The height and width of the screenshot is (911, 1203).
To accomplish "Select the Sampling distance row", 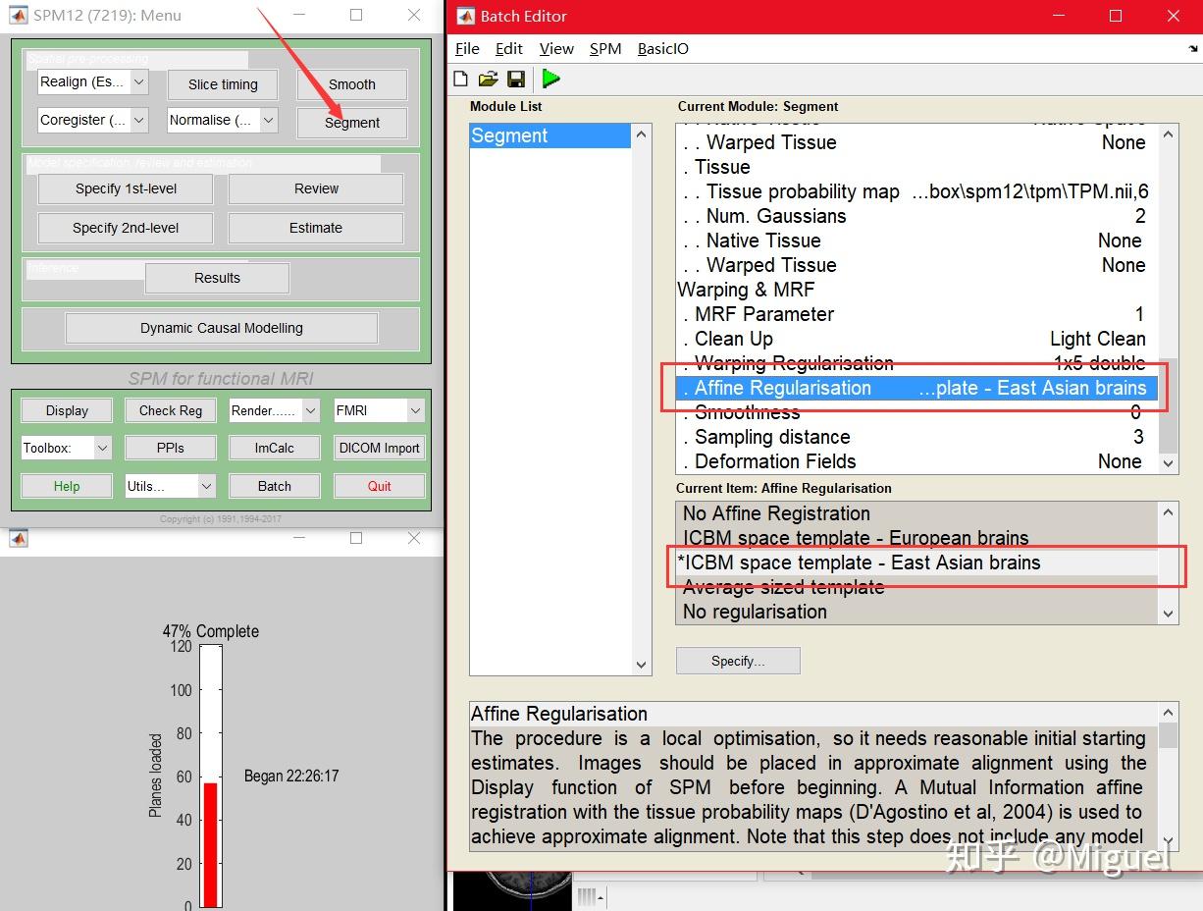I will [x=916, y=437].
